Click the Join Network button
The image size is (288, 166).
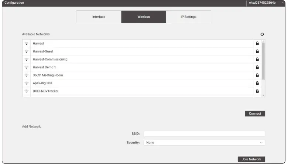click(x=251, y=159)
